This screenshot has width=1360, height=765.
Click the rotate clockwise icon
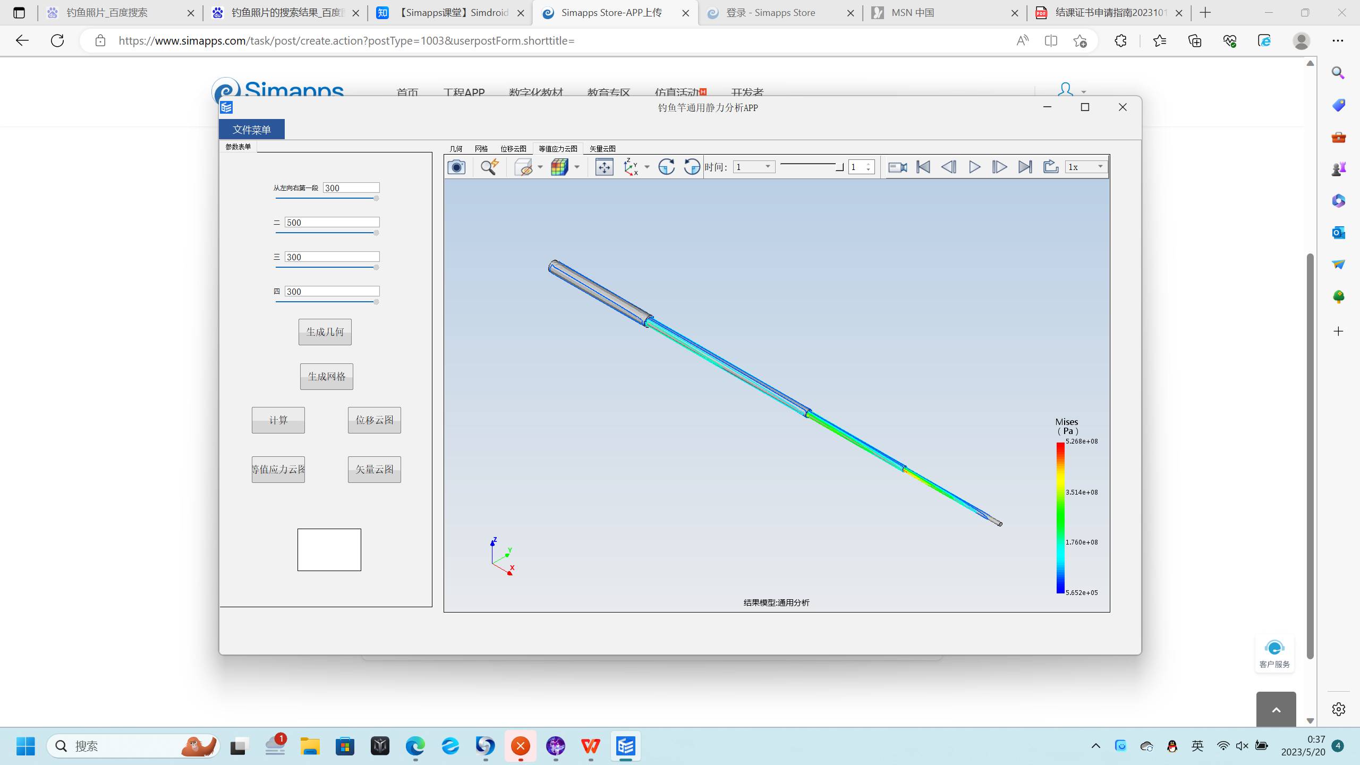pos(666,167)
